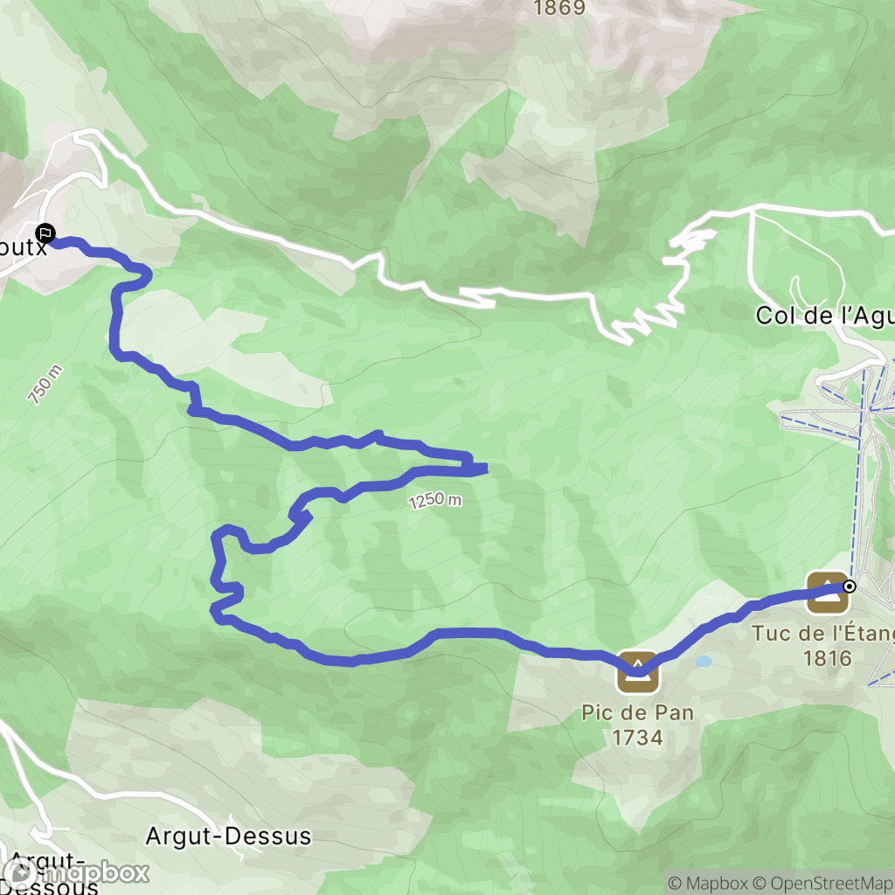Click the Boutx town label near the flag
895x895 pixels.
tap(23, 247)
